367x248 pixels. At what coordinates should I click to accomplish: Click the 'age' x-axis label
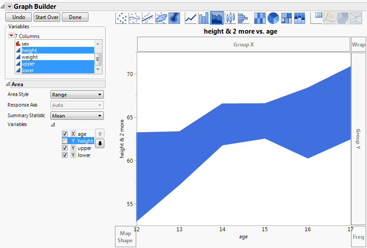(x=244, y=237)
